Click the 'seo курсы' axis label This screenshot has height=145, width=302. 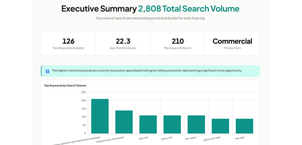point(191,138)
